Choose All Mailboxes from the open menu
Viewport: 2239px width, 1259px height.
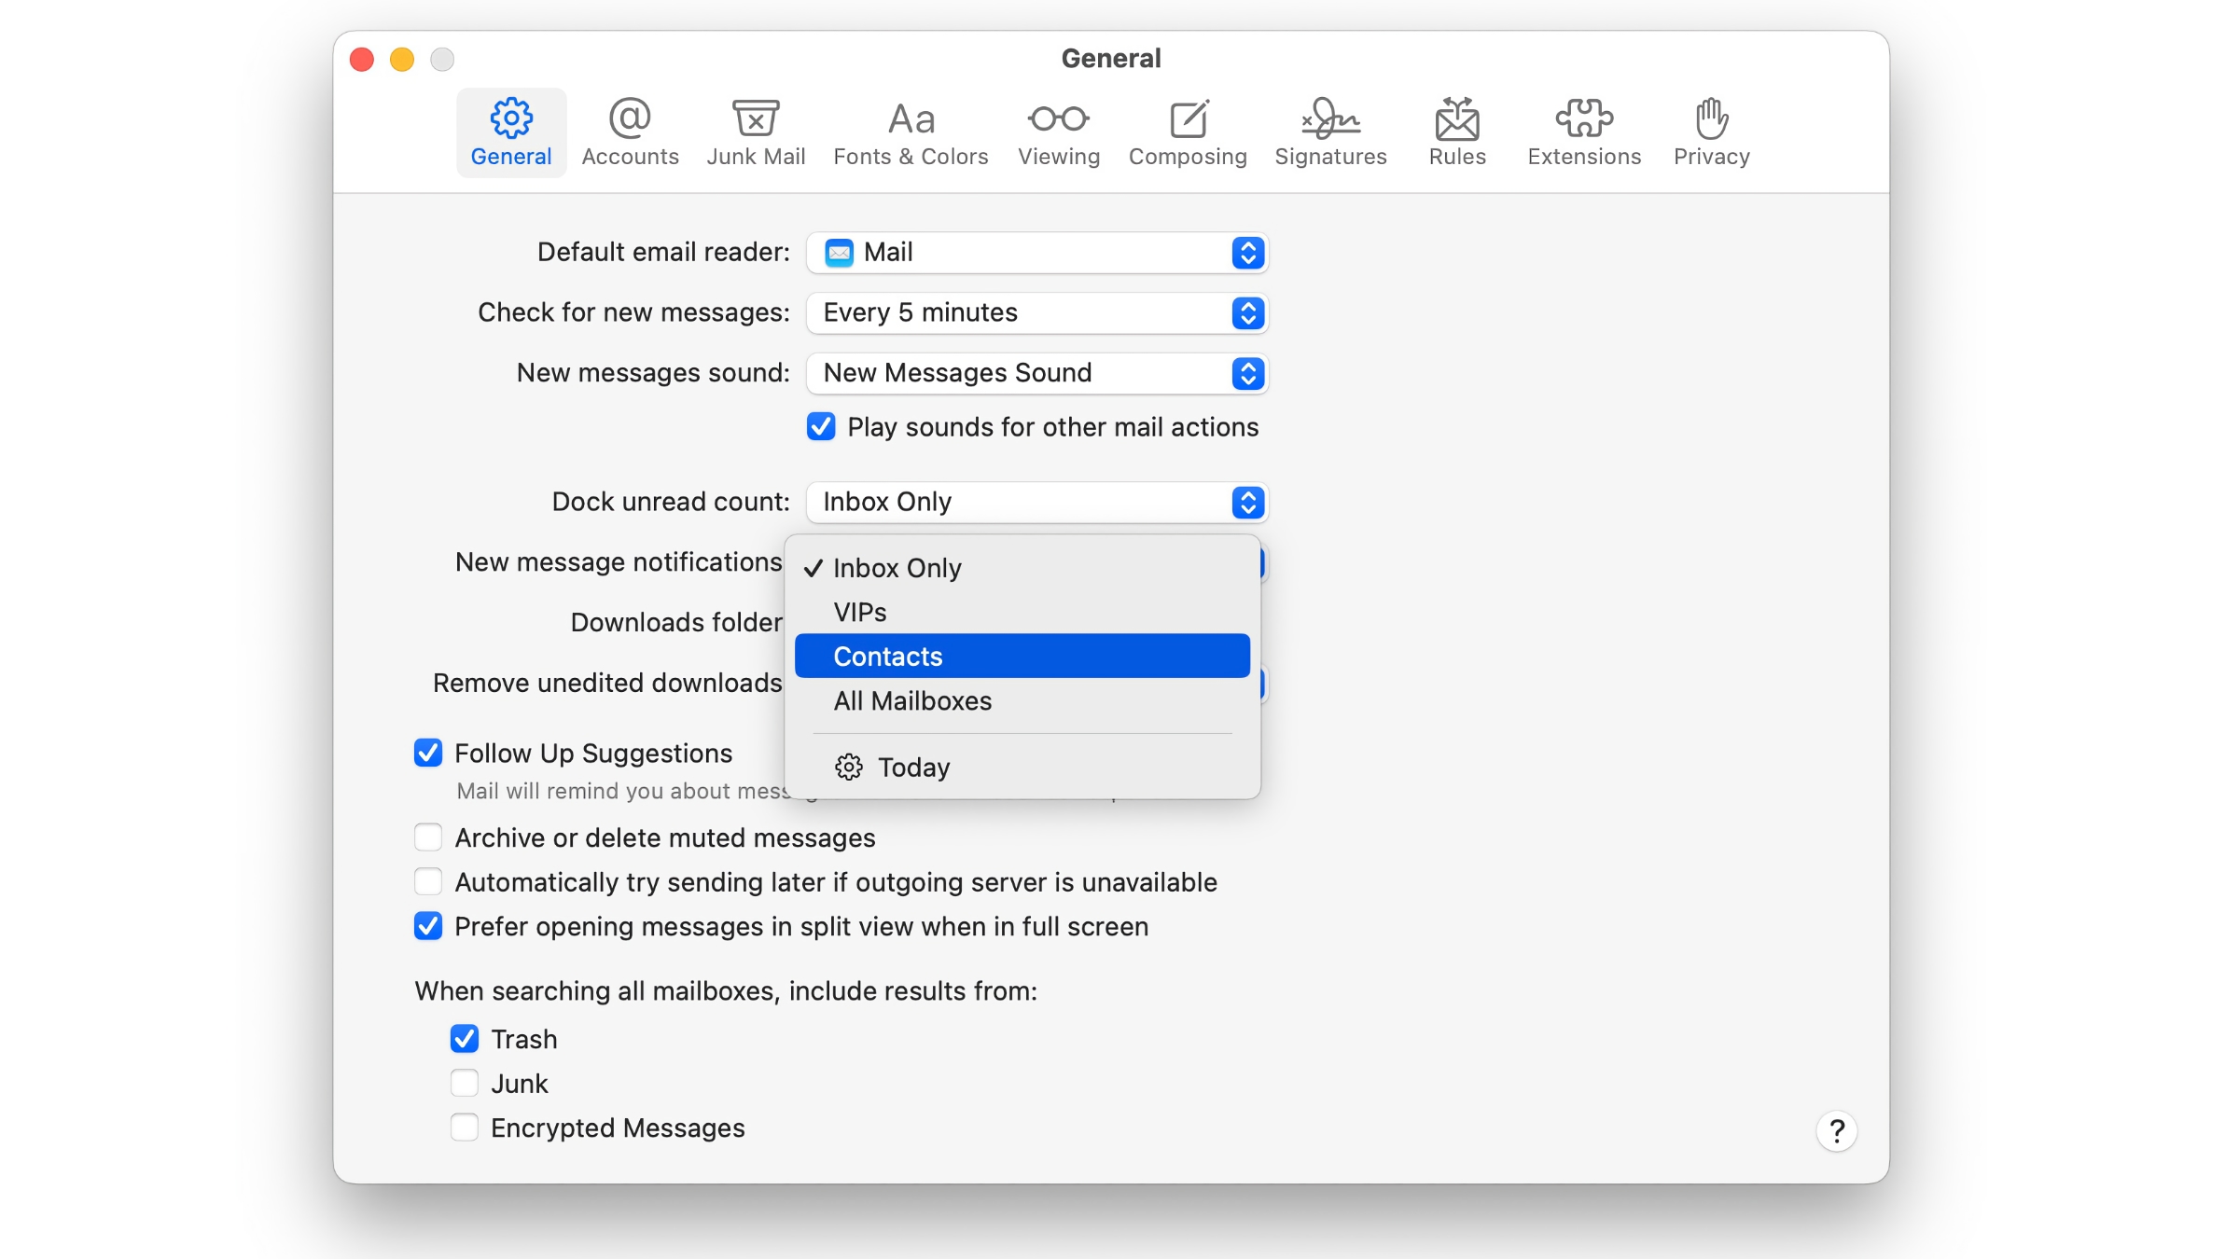[x=911, y=701]
